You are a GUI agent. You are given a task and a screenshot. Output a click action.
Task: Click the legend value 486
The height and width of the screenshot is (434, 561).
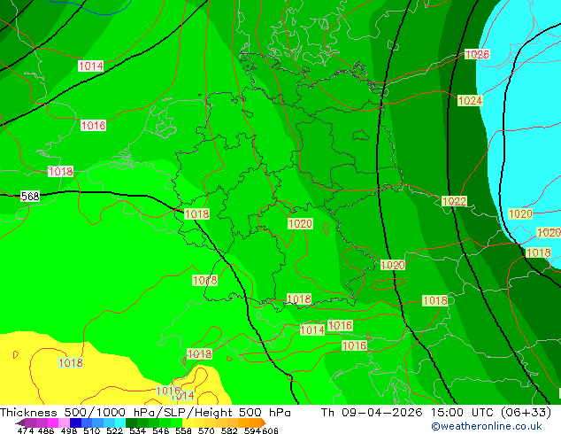(x=46, y=430)
